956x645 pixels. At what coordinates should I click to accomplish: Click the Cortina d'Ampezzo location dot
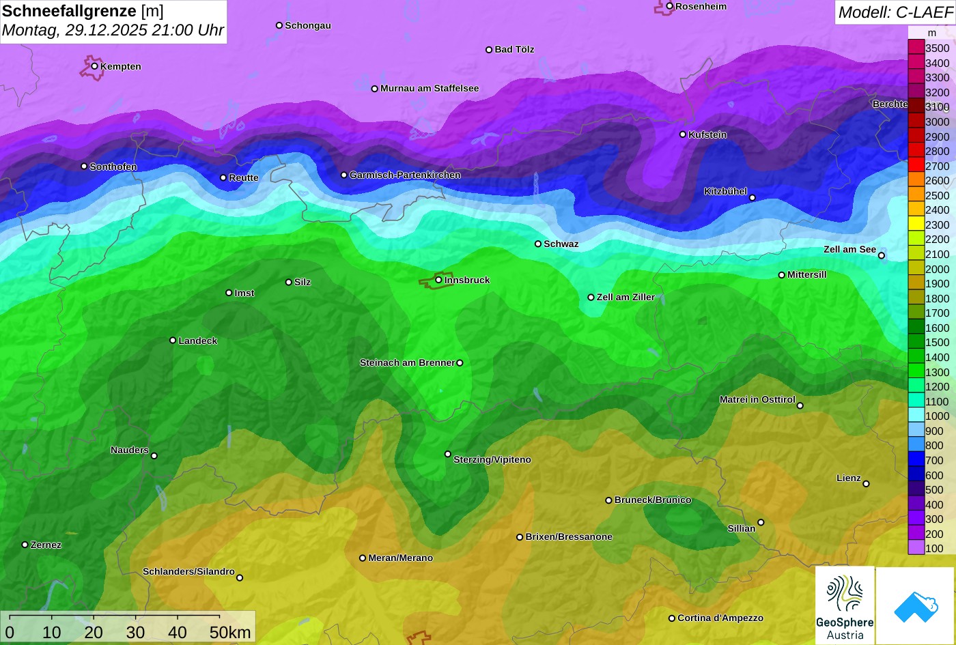tap(671, 618)
